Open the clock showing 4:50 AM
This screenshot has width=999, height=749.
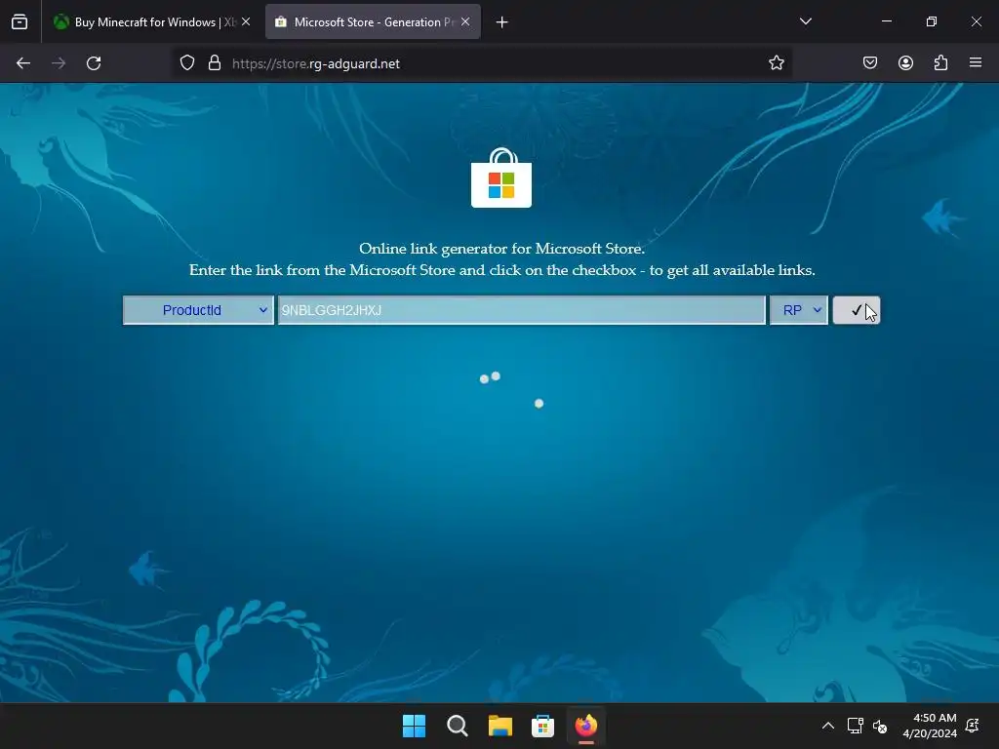click(x=930, y=726)
